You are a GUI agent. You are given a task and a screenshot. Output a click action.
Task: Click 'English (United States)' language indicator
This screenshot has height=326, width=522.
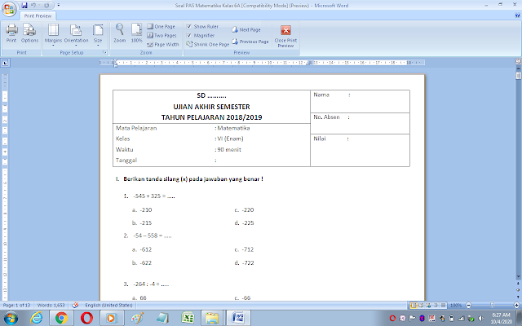pos(108,305)
